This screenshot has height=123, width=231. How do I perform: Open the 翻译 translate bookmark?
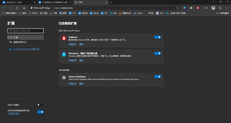[x=63, y=13]
